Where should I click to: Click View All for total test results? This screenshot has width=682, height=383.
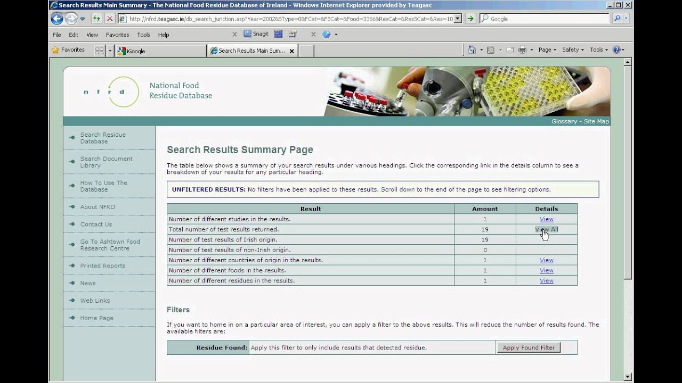click(x=546, y=229)
